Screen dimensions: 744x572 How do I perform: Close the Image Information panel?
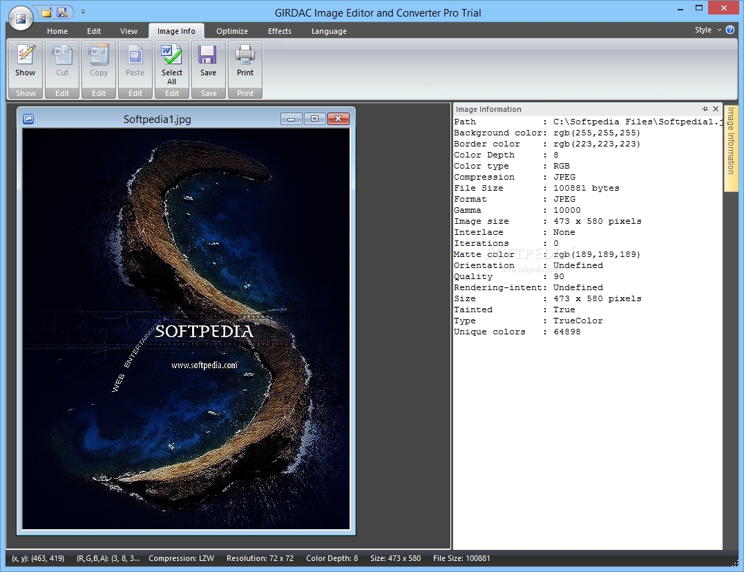(716, 108)
